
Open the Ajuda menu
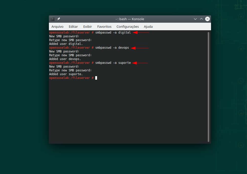click(x=148, y=26)
